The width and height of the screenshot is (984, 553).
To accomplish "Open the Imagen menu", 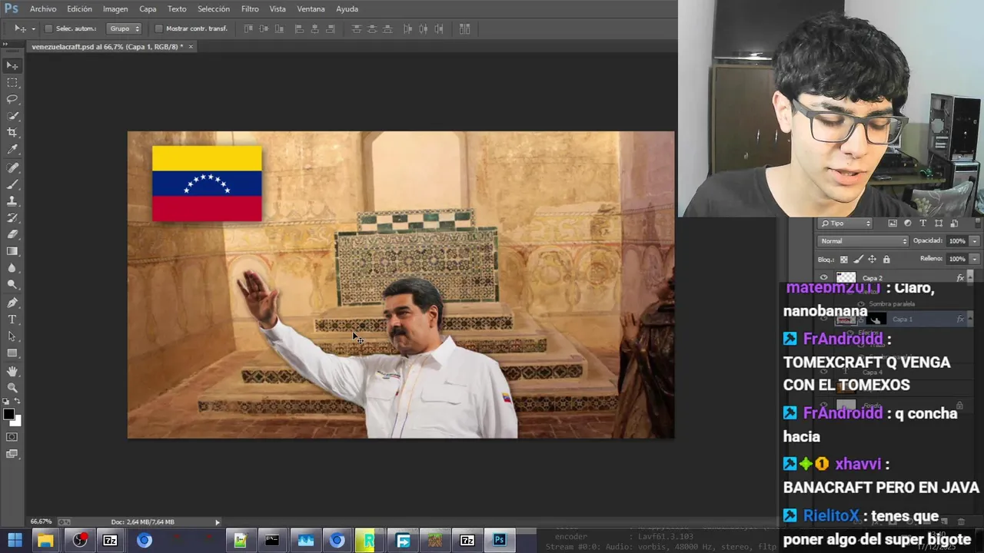I will [x=115, y=8].
